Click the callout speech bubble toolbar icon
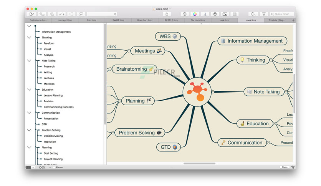Image resolution: width=321 pixels, height=186 pixels. tap(81, 14)
